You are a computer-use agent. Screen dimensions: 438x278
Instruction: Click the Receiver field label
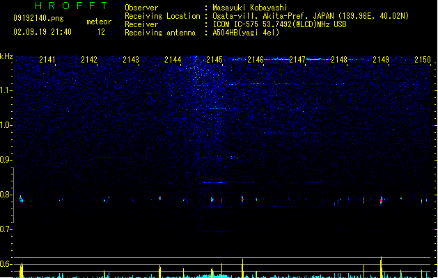click(x=141, y=24)
